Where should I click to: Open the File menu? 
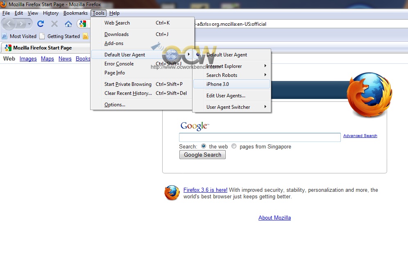[6, 13]
